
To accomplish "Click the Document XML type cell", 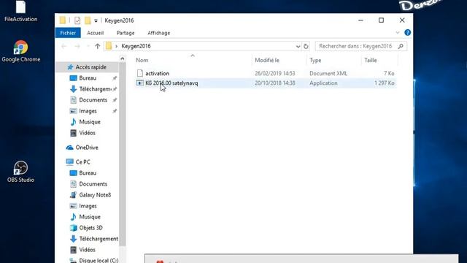I will [328, 73].
